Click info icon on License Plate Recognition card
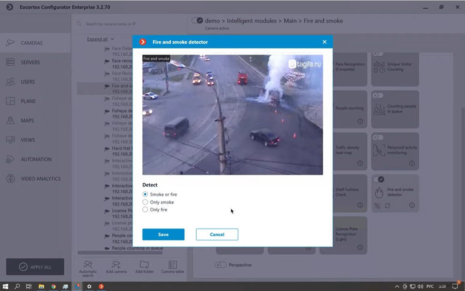The height and width of the screenshot is (291, 465). click(360, 247)
